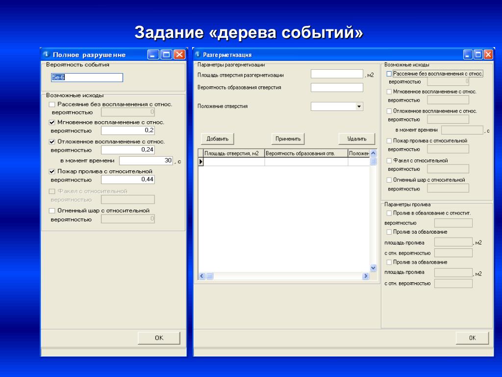Click the table's scroll right arrow

tap(366, 276)
